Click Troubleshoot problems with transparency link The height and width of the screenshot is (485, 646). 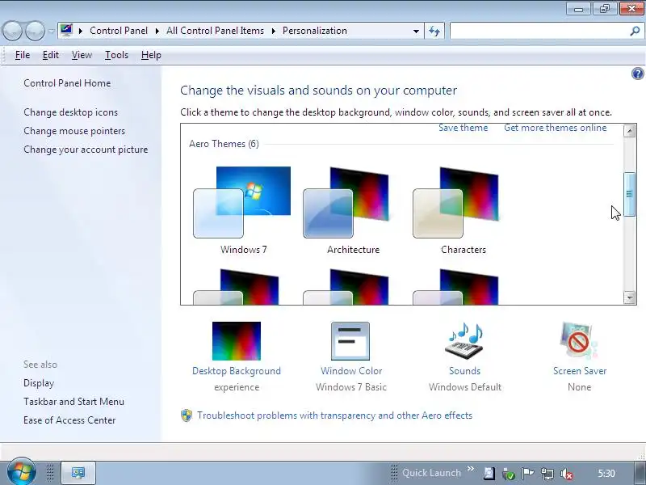coord(334,415)
